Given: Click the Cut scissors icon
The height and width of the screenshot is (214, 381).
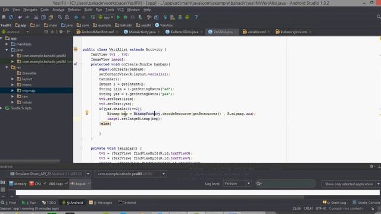Looking at the screenshot, I should [x=36, y=17].
